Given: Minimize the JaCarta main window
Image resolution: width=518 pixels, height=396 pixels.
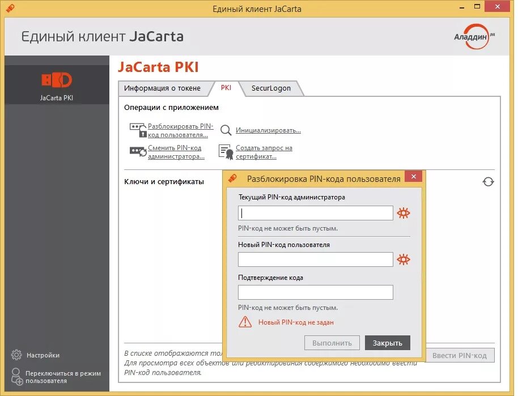Looking at the screenshot, I should click(x=462, y=7).
